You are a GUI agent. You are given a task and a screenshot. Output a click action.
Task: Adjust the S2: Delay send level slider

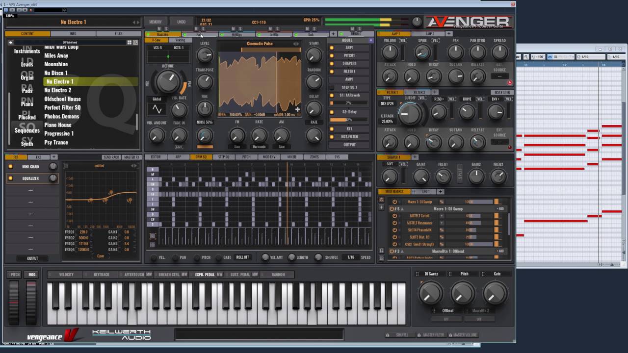[349, 120]
